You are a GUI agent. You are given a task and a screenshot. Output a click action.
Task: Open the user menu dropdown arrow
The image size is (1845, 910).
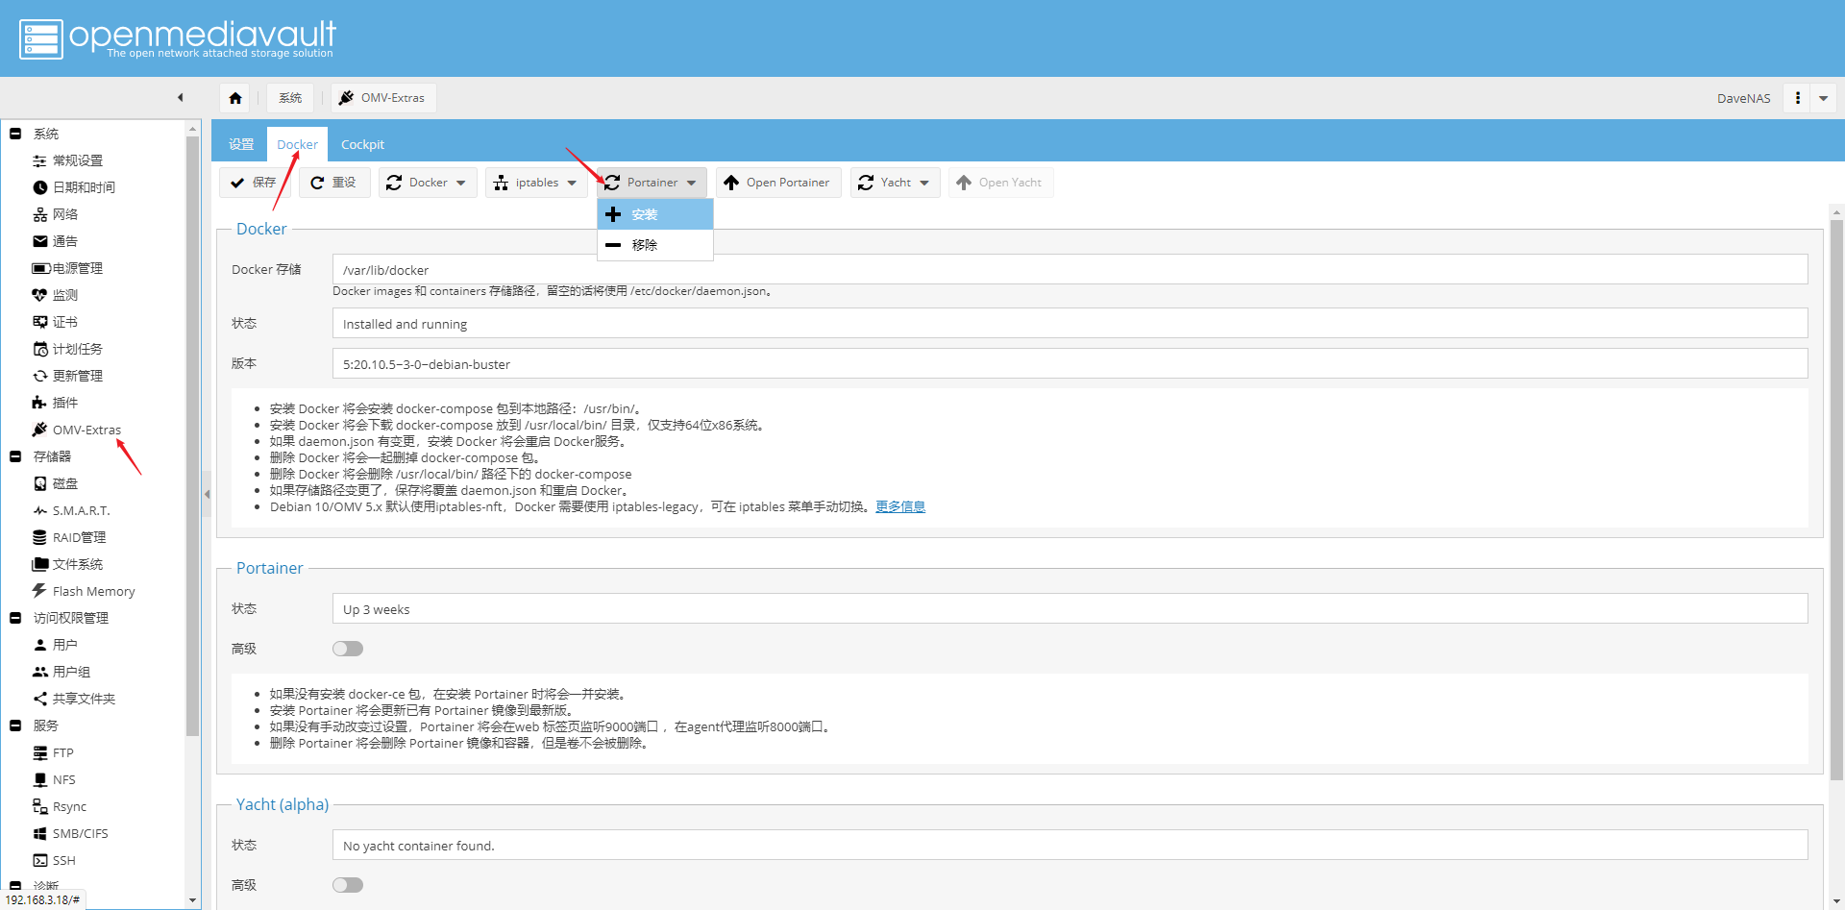1823,98
